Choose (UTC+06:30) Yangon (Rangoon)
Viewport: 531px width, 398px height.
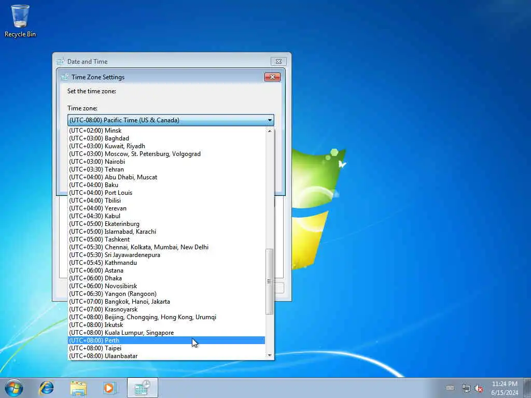[x=166, y=294]
